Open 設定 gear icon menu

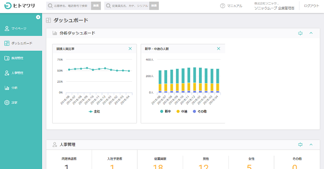7,103
